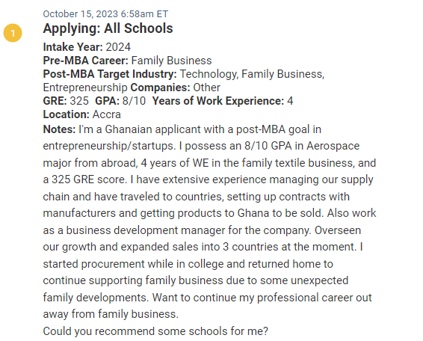Click the Post-MBA Target Industry label
423x341 pixels.
pyautogui.click(x=110, y=74)
